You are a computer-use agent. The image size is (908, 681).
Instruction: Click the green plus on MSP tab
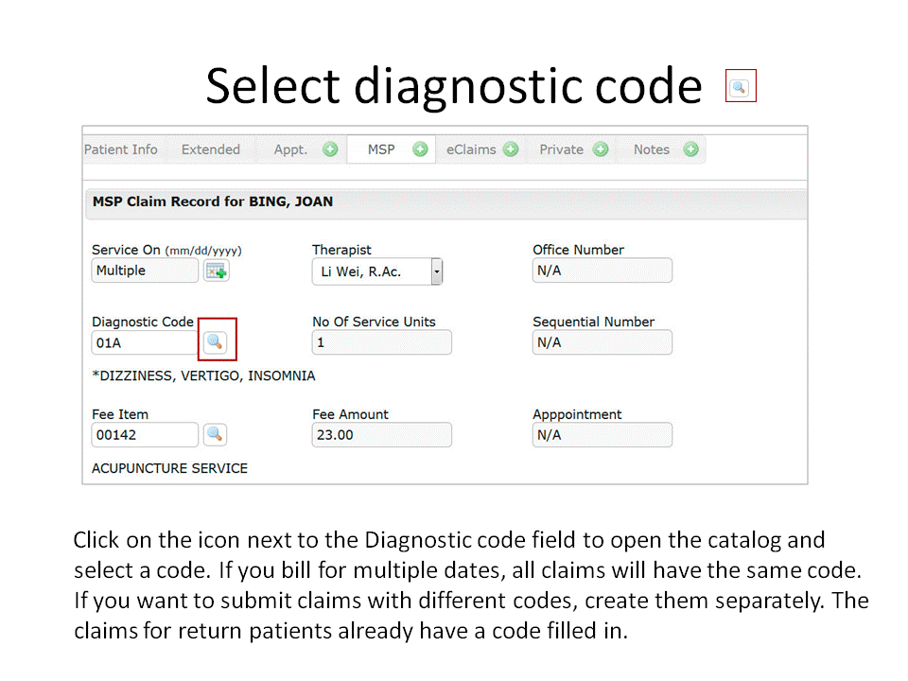420,149
